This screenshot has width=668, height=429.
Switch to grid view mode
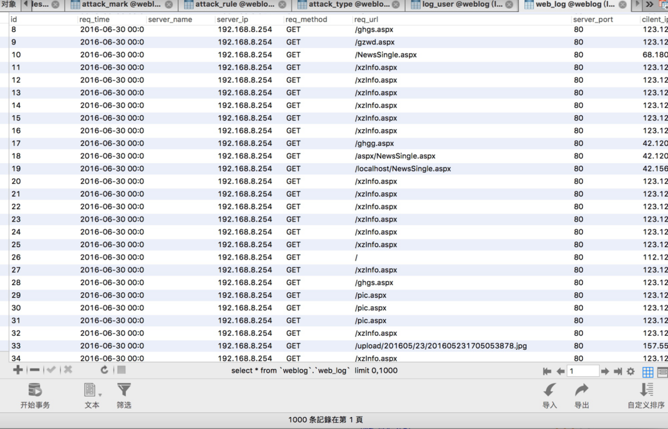648,371
